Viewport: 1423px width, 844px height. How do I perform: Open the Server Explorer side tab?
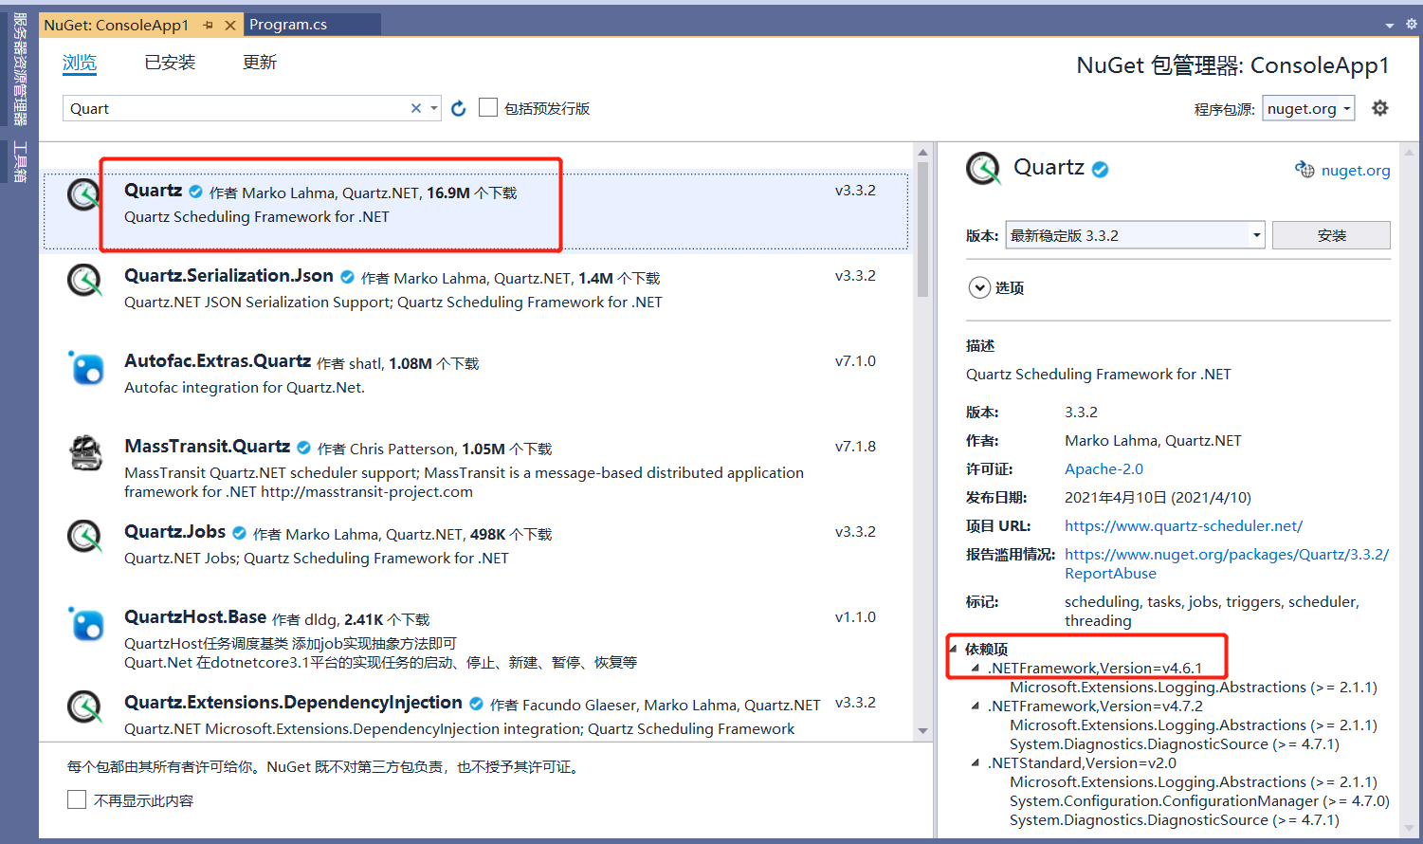19,68
